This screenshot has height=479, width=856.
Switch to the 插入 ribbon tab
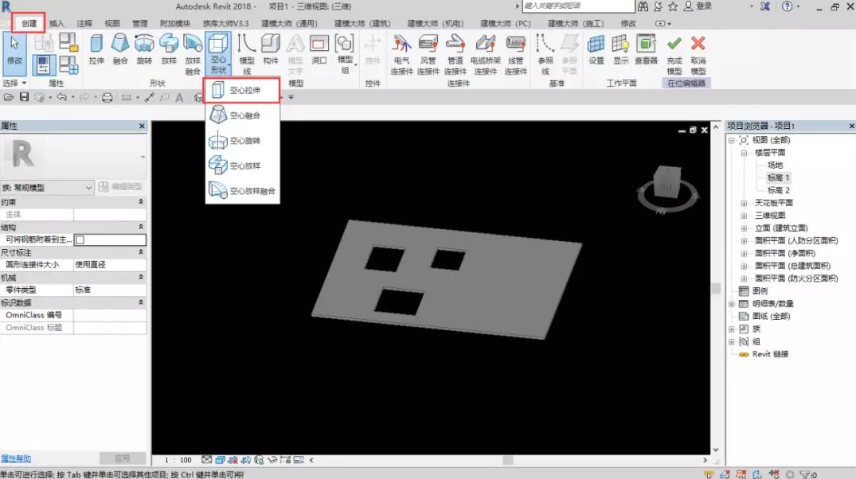pyautogui.click(x=57, y=23)
